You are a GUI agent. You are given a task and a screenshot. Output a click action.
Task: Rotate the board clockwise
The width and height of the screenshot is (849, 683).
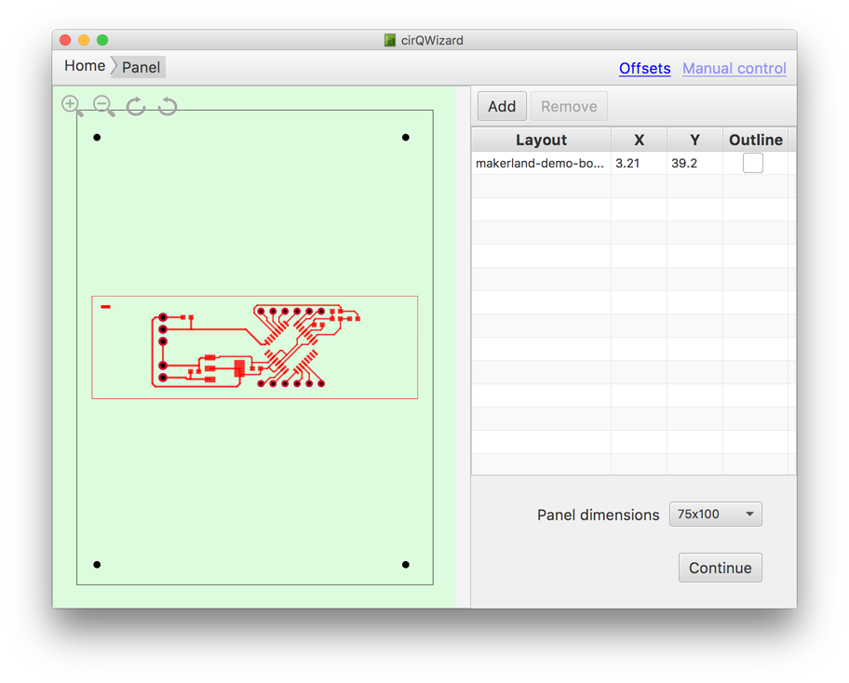135,106
